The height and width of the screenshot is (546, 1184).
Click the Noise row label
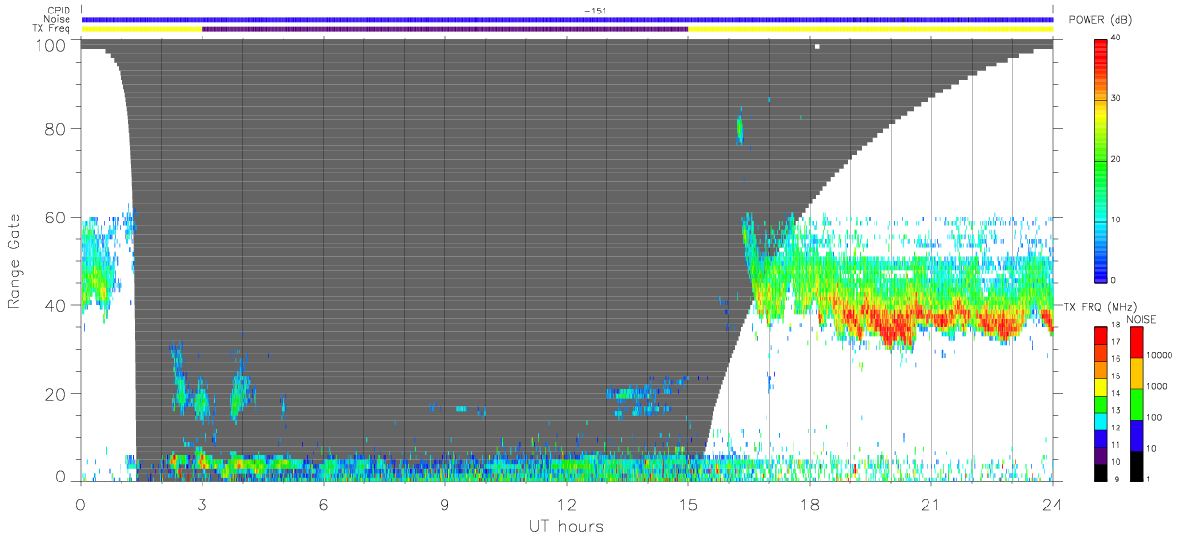[x=58, y=19]
